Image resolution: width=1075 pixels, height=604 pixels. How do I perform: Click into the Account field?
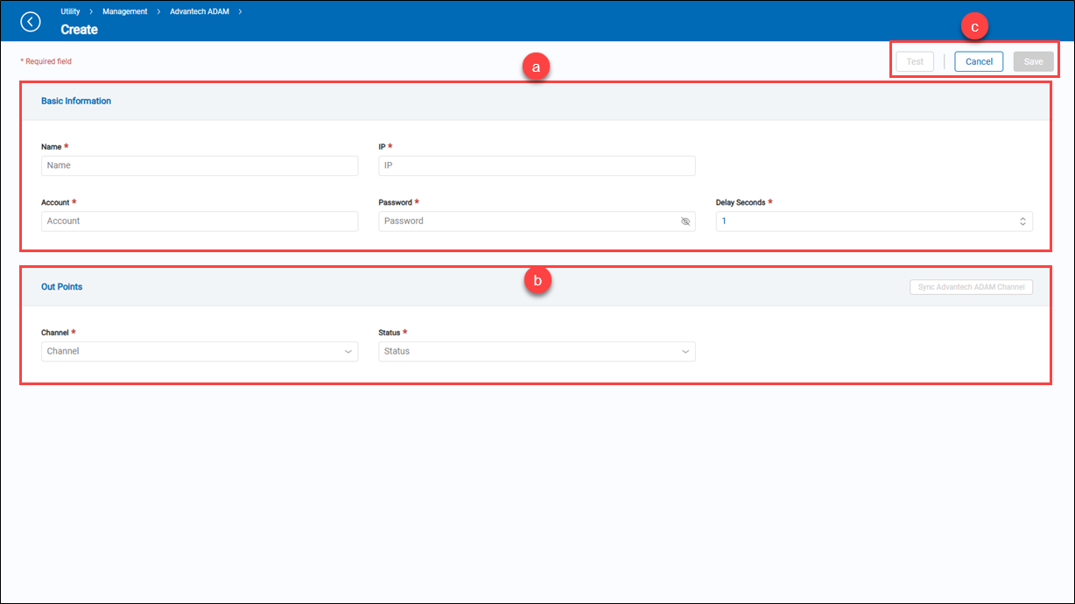pos(200,221)
